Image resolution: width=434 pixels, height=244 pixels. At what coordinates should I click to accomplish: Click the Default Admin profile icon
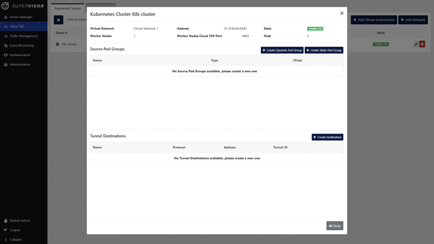[x=6, y=221]
